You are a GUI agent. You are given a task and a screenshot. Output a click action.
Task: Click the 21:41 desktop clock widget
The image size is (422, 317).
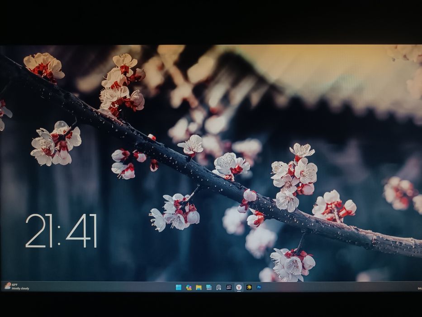pos(61,231)
